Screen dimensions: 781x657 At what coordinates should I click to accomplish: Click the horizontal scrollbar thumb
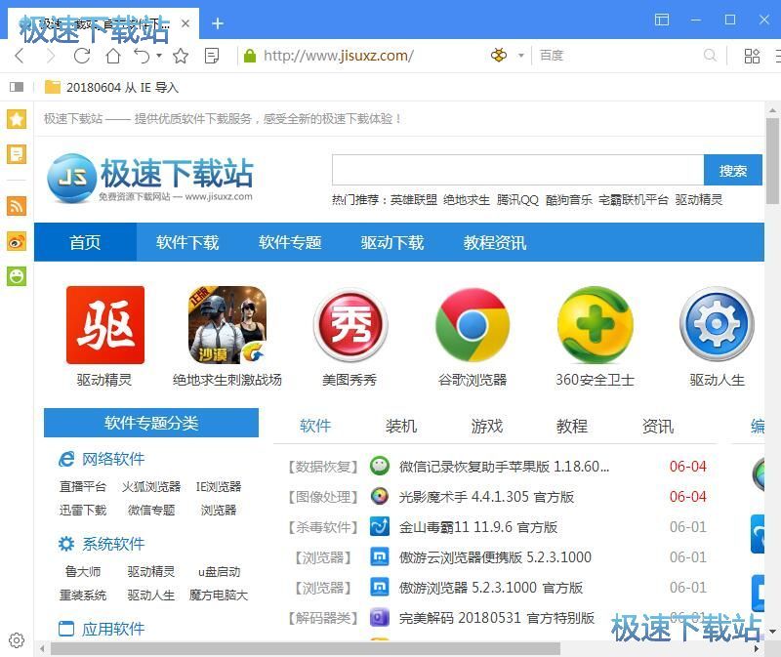pos(306,648)
